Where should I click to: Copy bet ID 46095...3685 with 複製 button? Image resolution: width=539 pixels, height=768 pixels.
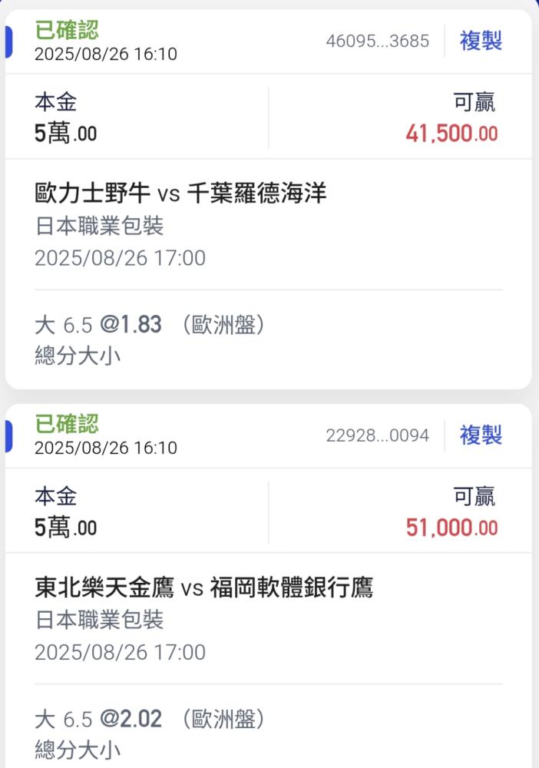[481, 41]
